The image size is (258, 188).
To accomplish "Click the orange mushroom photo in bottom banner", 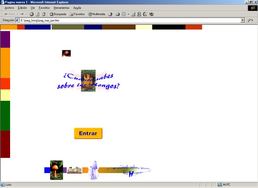I will pyautogui.click(x=56, y=170).
